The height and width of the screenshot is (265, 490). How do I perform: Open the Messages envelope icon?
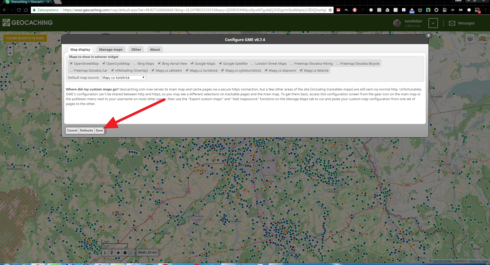(x=452, y=23)
